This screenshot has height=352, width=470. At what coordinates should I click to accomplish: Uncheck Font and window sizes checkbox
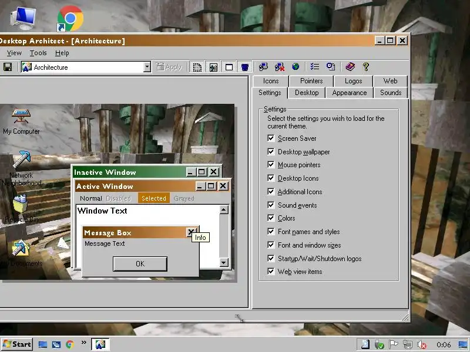click(271, 245)
